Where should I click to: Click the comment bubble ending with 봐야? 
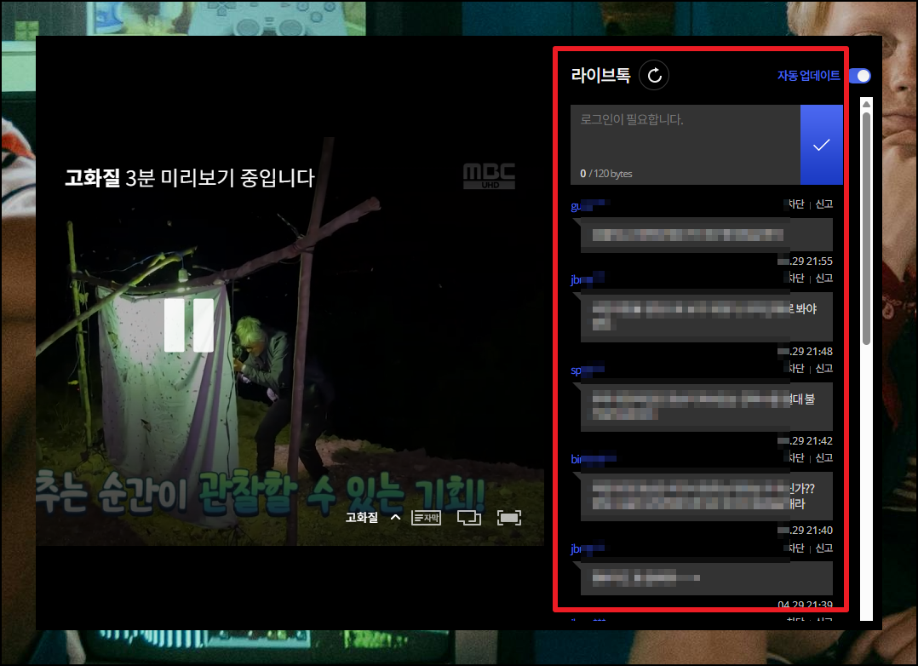point(707,316)
